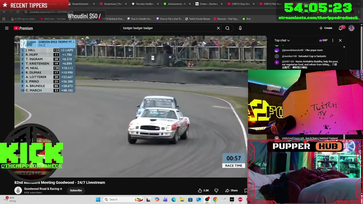The height and width of the screenshot is (204, 363).
Task: Open the Windows Start menu
Action: click(x=98, y=199)
